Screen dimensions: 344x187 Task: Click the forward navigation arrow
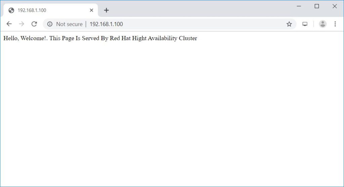(x=21, y=24)
